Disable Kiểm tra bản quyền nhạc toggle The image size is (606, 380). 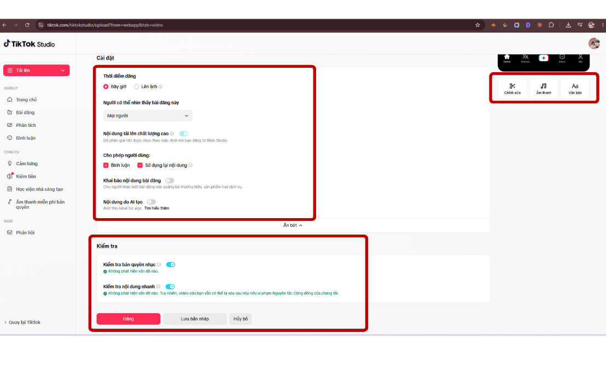coord(171,265)
